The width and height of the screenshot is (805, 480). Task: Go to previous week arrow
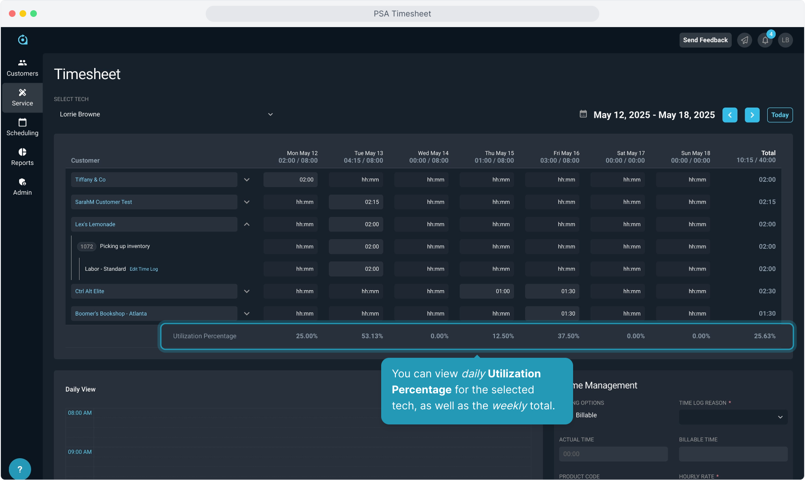[x=730, y=115]
